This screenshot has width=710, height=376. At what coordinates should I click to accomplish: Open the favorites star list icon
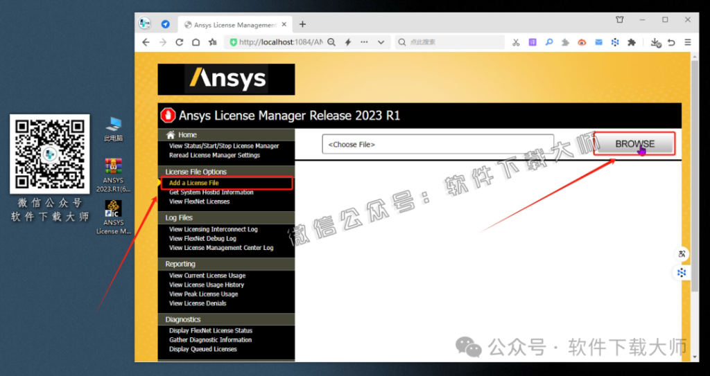(x=212, y=42)
